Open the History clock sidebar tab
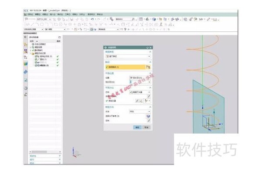 click(26, 88)
